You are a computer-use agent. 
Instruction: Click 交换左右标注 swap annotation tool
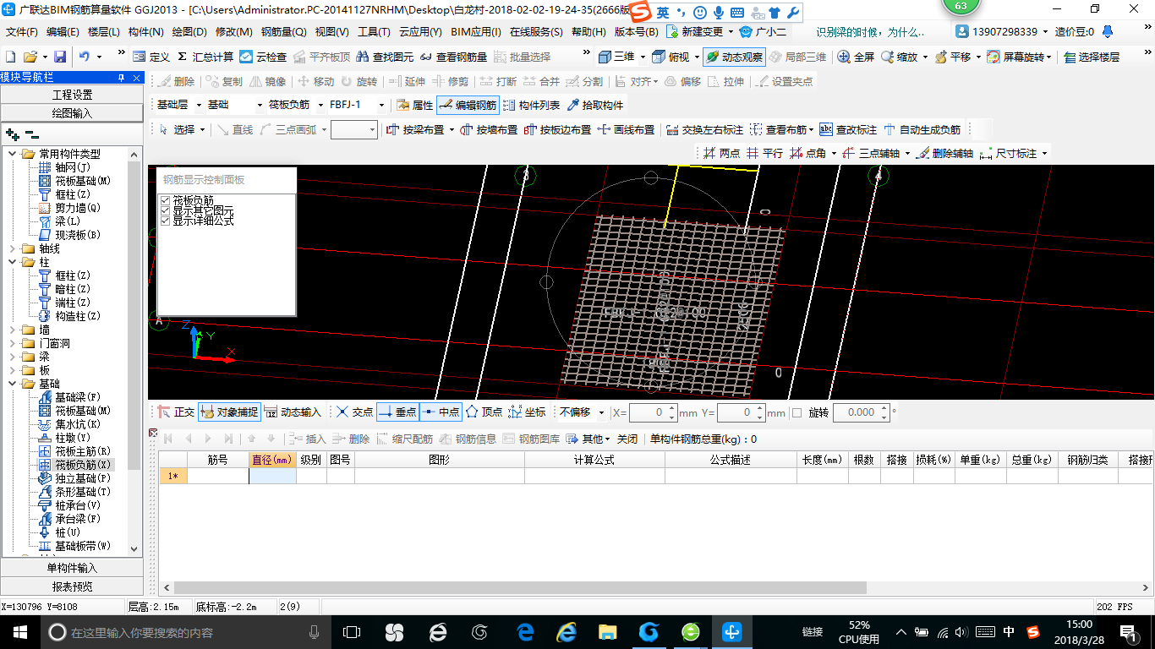(704, 129)
